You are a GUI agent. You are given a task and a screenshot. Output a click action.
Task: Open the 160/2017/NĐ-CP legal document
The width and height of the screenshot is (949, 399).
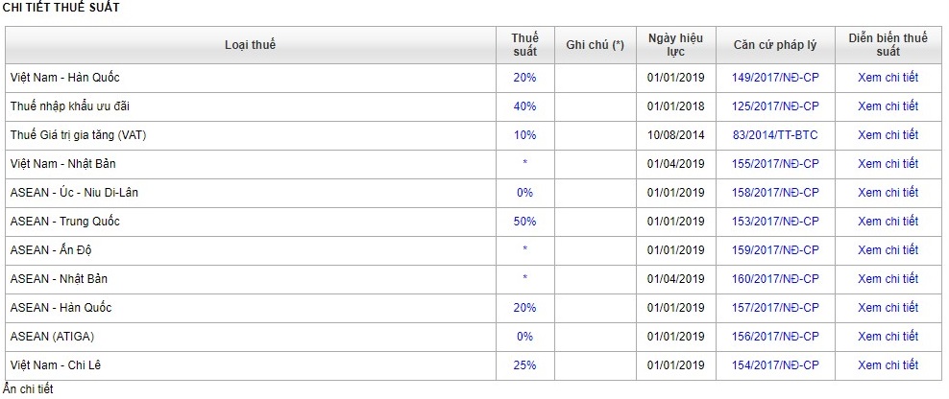coord(775,279)
